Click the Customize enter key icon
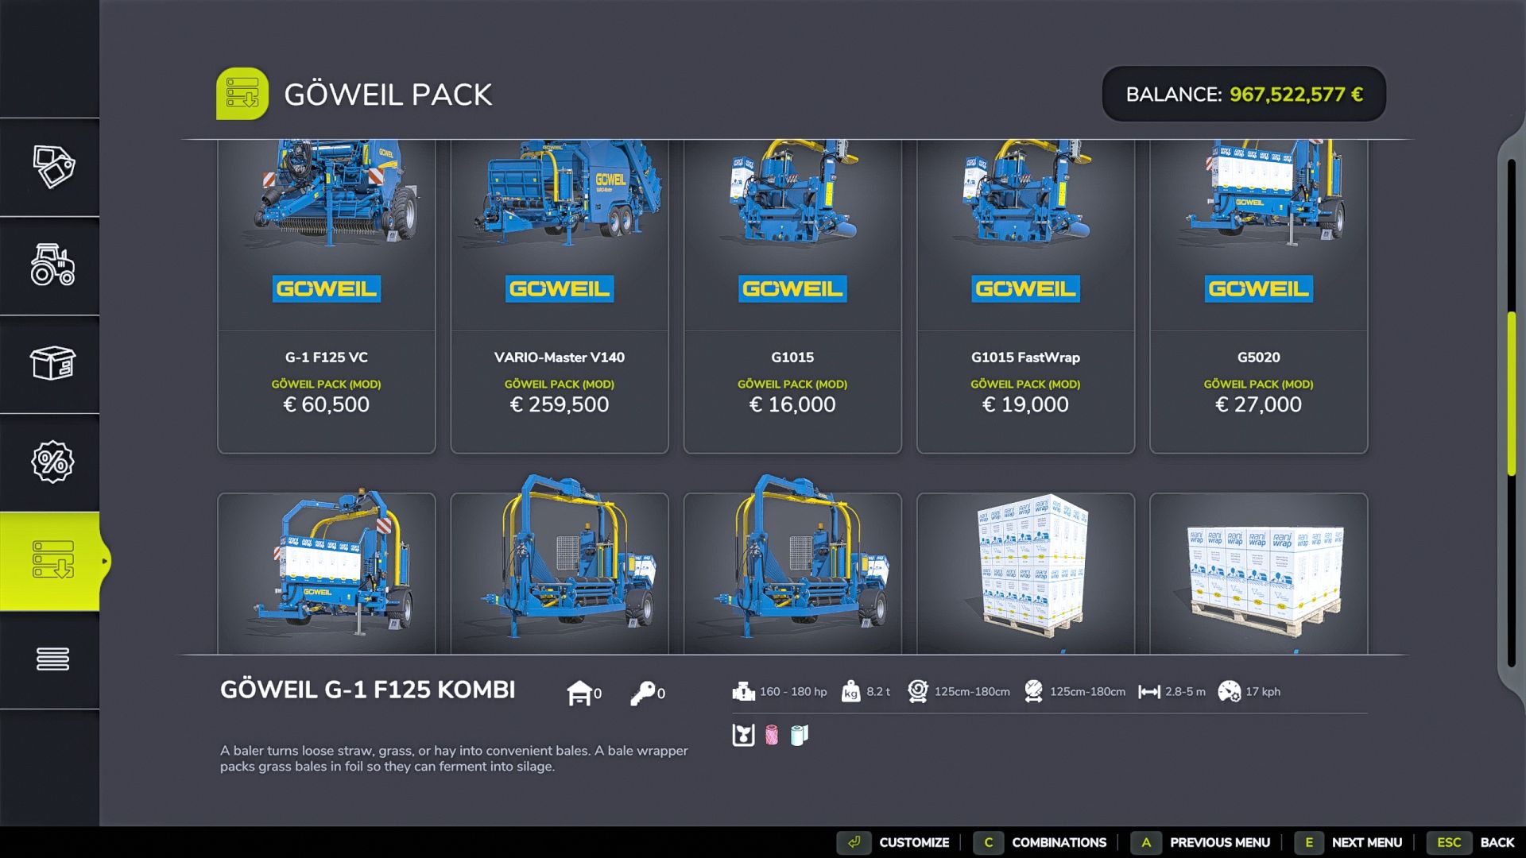The image size is (1526, 858). coord(854,842)
